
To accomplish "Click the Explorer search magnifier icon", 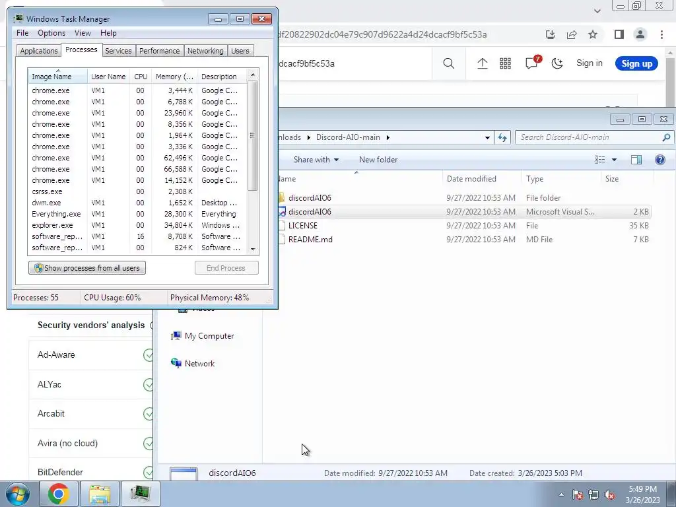I will [x=666, y=137].
